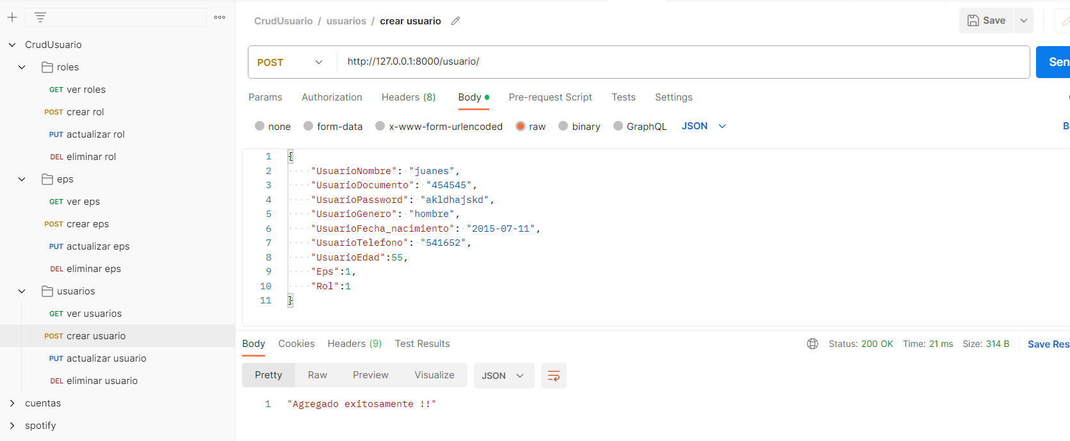Expand the spotify collection
The height and width of the screenshot is (441, 1070).
pos(12,426)
